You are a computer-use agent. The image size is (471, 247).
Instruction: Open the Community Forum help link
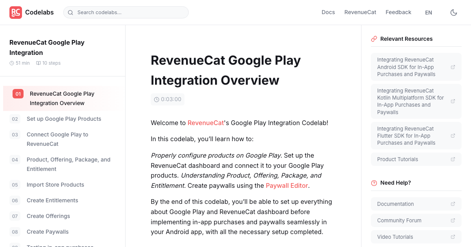(416, 220)
